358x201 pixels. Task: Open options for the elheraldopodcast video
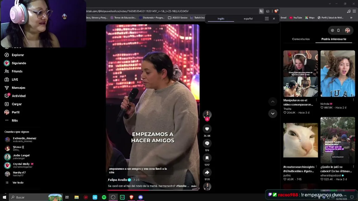click(x=354, y=167)
